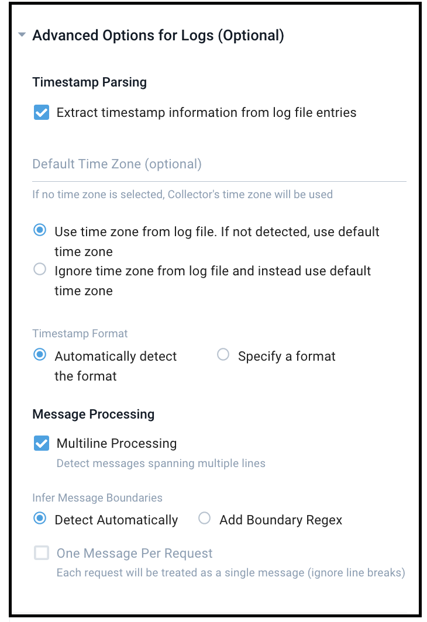
Task: Choose Specify a format for timestamps
Action: coord(223,355)
